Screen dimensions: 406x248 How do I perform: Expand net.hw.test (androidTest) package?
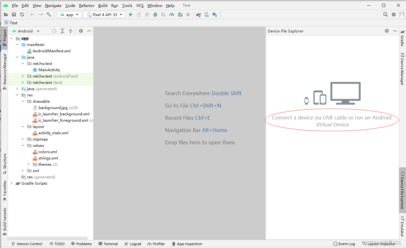tap(23, 76)
